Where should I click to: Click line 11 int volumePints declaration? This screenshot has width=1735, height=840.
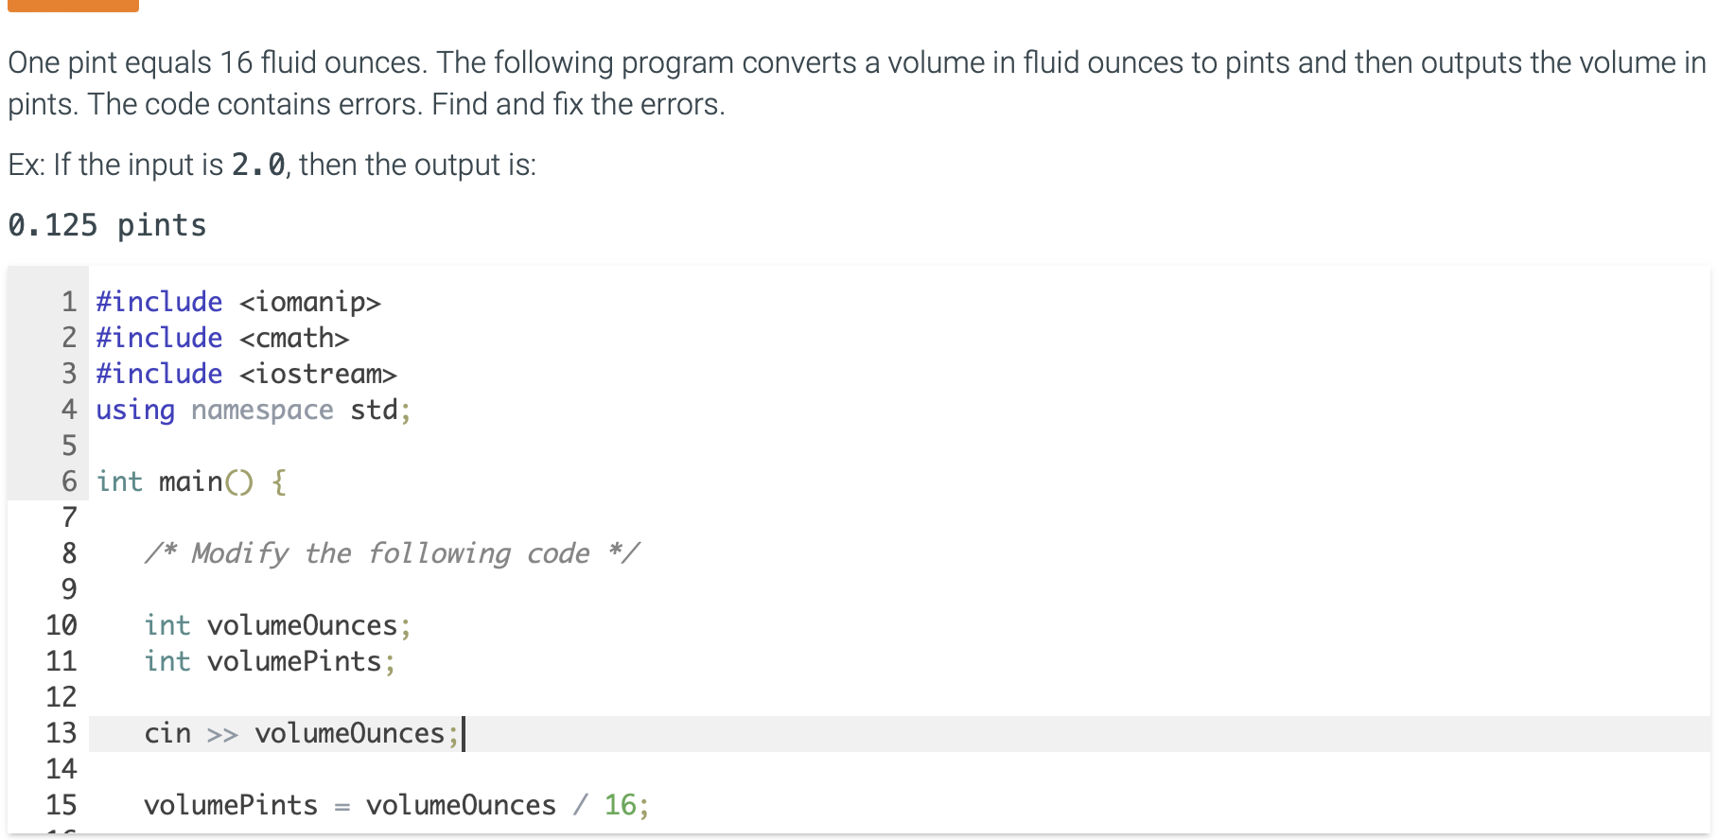pyautogui.click(x=270, y=661)
